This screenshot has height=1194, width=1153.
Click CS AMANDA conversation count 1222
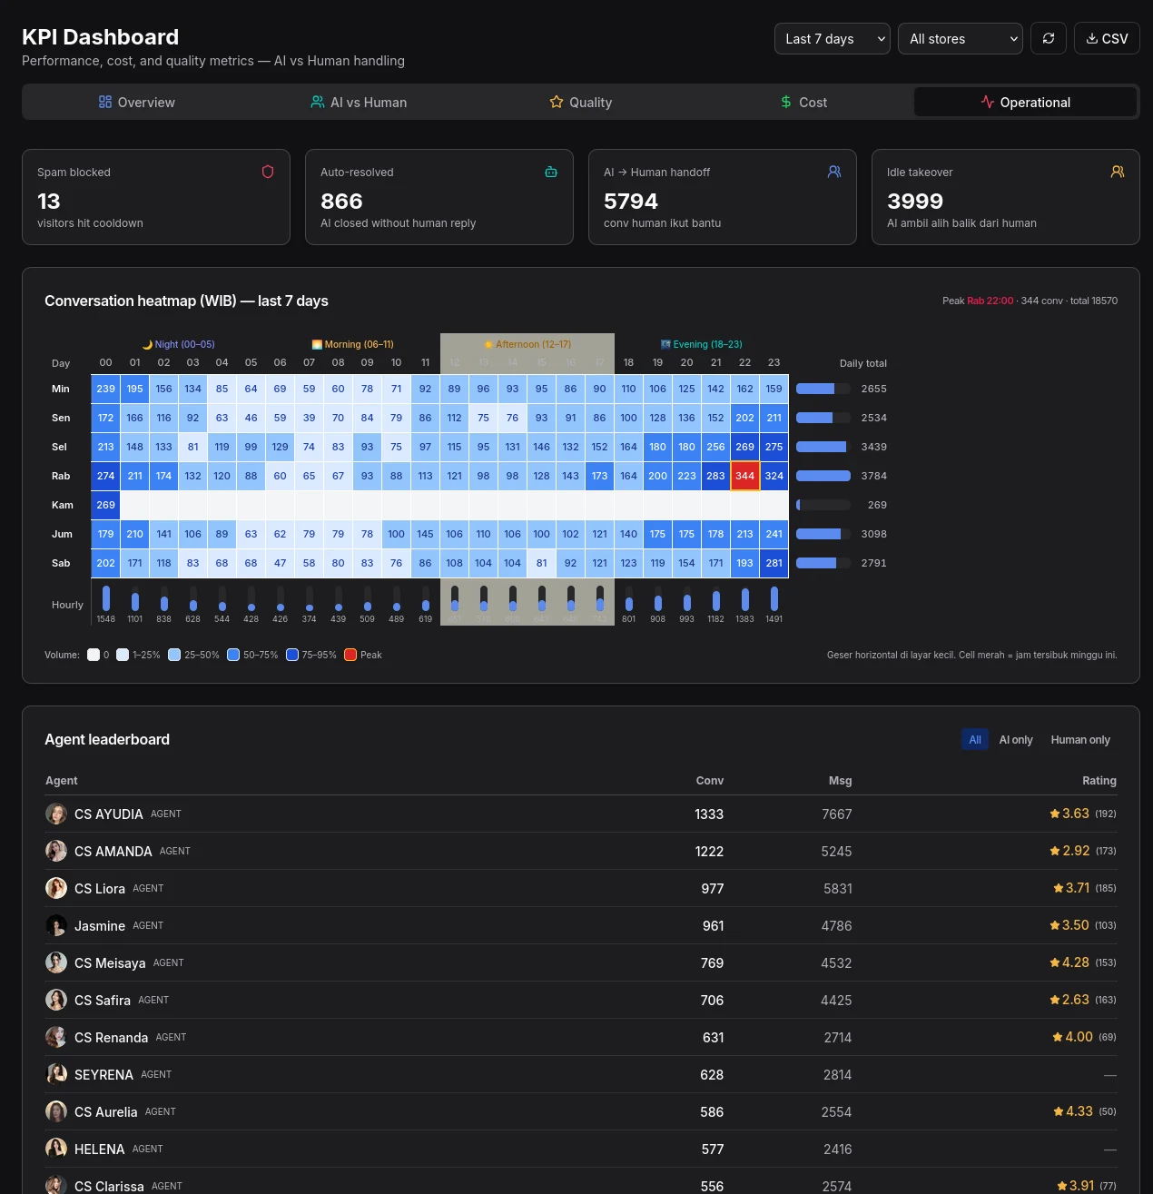709,852
